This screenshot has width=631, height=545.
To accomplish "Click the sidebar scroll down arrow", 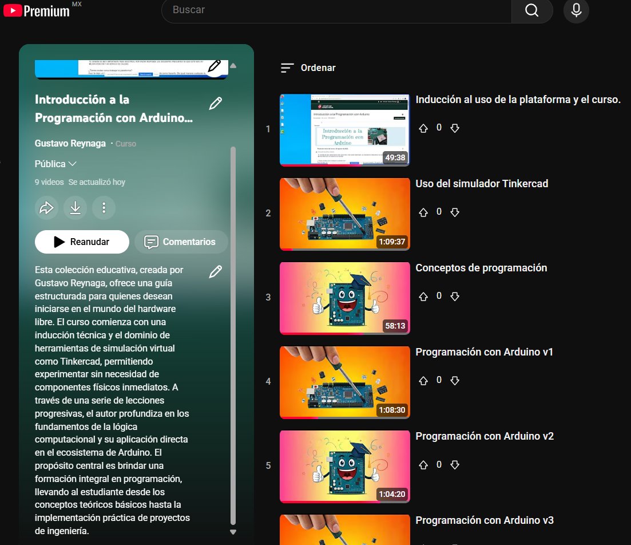I will [x=233, y=532].
